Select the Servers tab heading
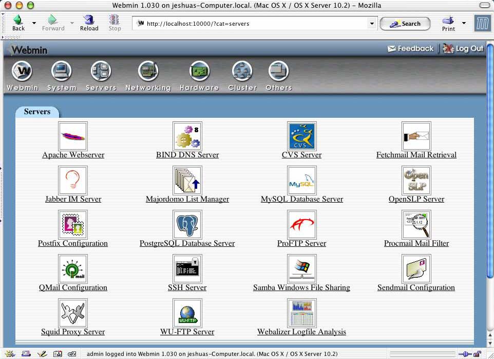Screen dimensions: 494x359 37,112
